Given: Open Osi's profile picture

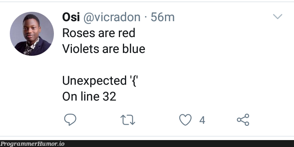Looking at the screenshot, I should point(32,34).
